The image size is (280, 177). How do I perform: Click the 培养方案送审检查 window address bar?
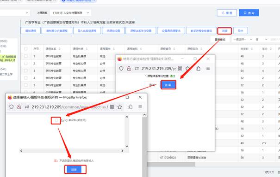coord(159,69)
